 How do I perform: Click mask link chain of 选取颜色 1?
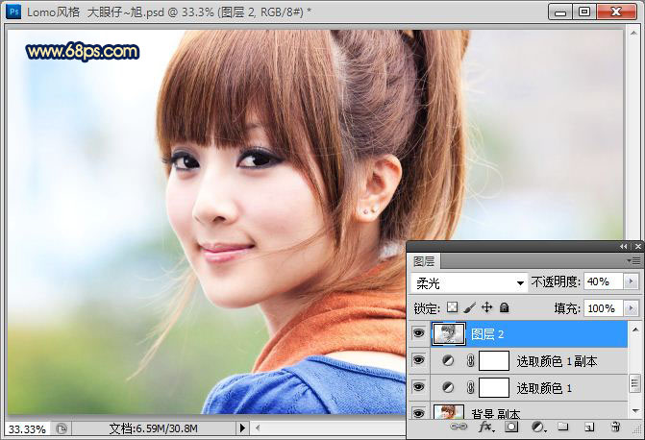tap(471, 387)
